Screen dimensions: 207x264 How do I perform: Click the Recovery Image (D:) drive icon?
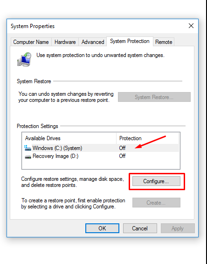[28, 157]
